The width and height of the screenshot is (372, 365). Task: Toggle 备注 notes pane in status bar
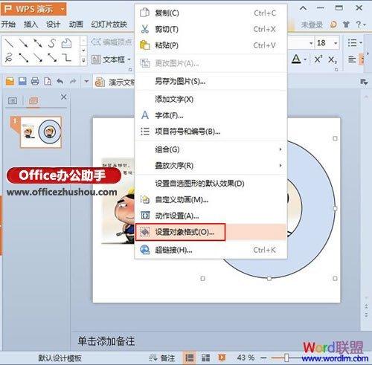[x=162, y=358]
